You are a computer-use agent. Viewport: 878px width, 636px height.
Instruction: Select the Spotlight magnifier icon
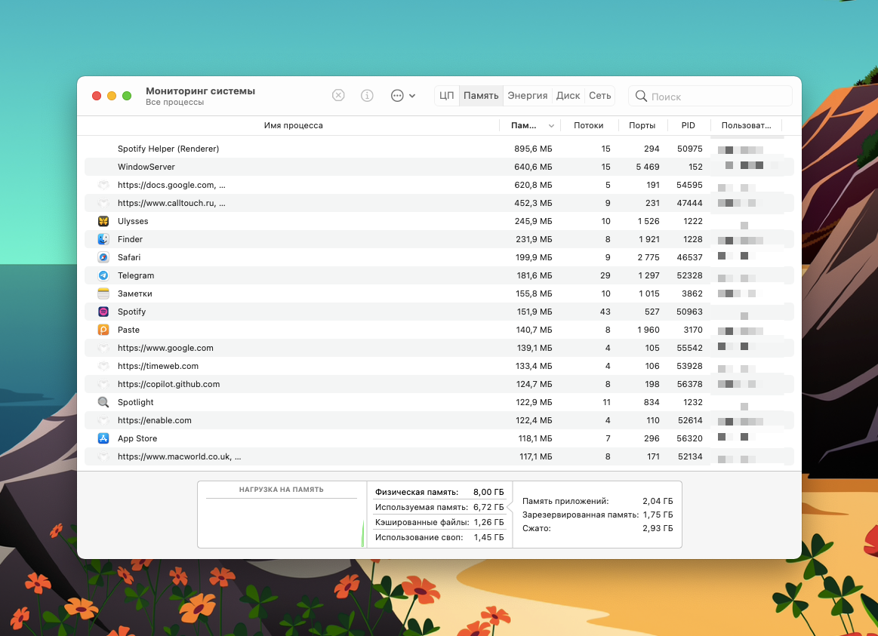[x=103, y=402]
